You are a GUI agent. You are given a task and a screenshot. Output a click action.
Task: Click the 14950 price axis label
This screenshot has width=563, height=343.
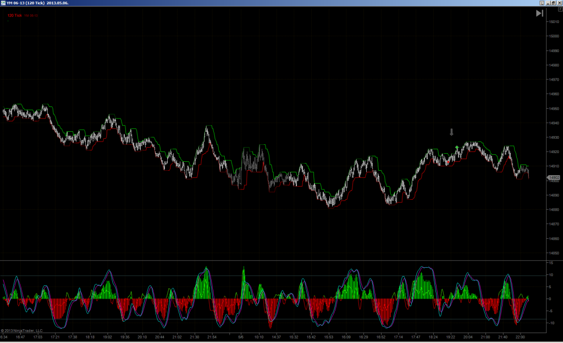554,109
